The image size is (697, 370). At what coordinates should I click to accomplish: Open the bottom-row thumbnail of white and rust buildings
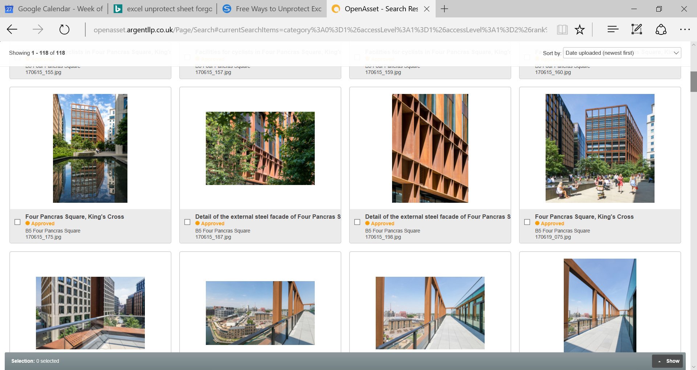(90, 313)
